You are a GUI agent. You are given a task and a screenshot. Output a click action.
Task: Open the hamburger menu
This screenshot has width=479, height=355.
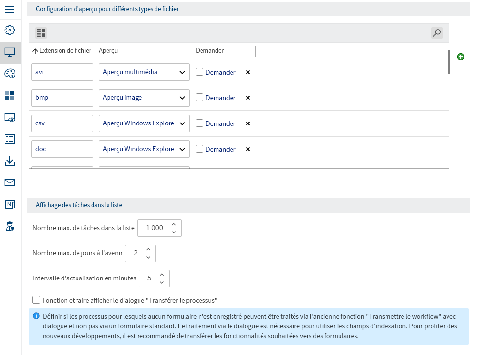10,9
